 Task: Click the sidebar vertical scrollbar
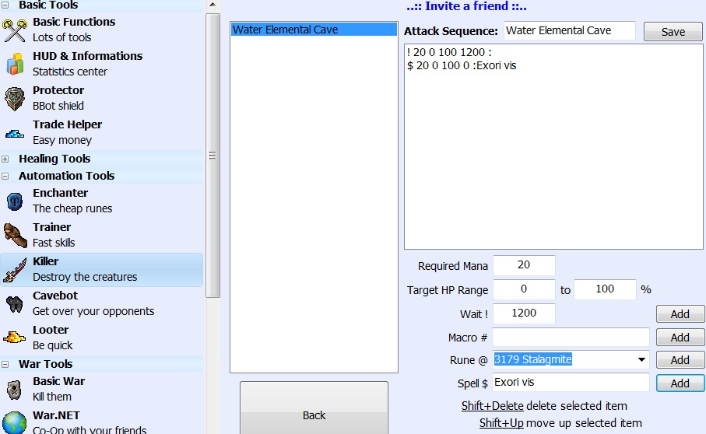click(213, 156)
